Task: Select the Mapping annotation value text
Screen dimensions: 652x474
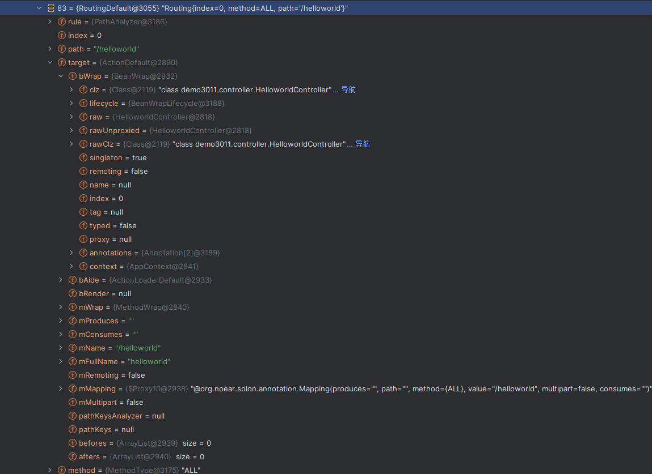Action: pos(421,388)
